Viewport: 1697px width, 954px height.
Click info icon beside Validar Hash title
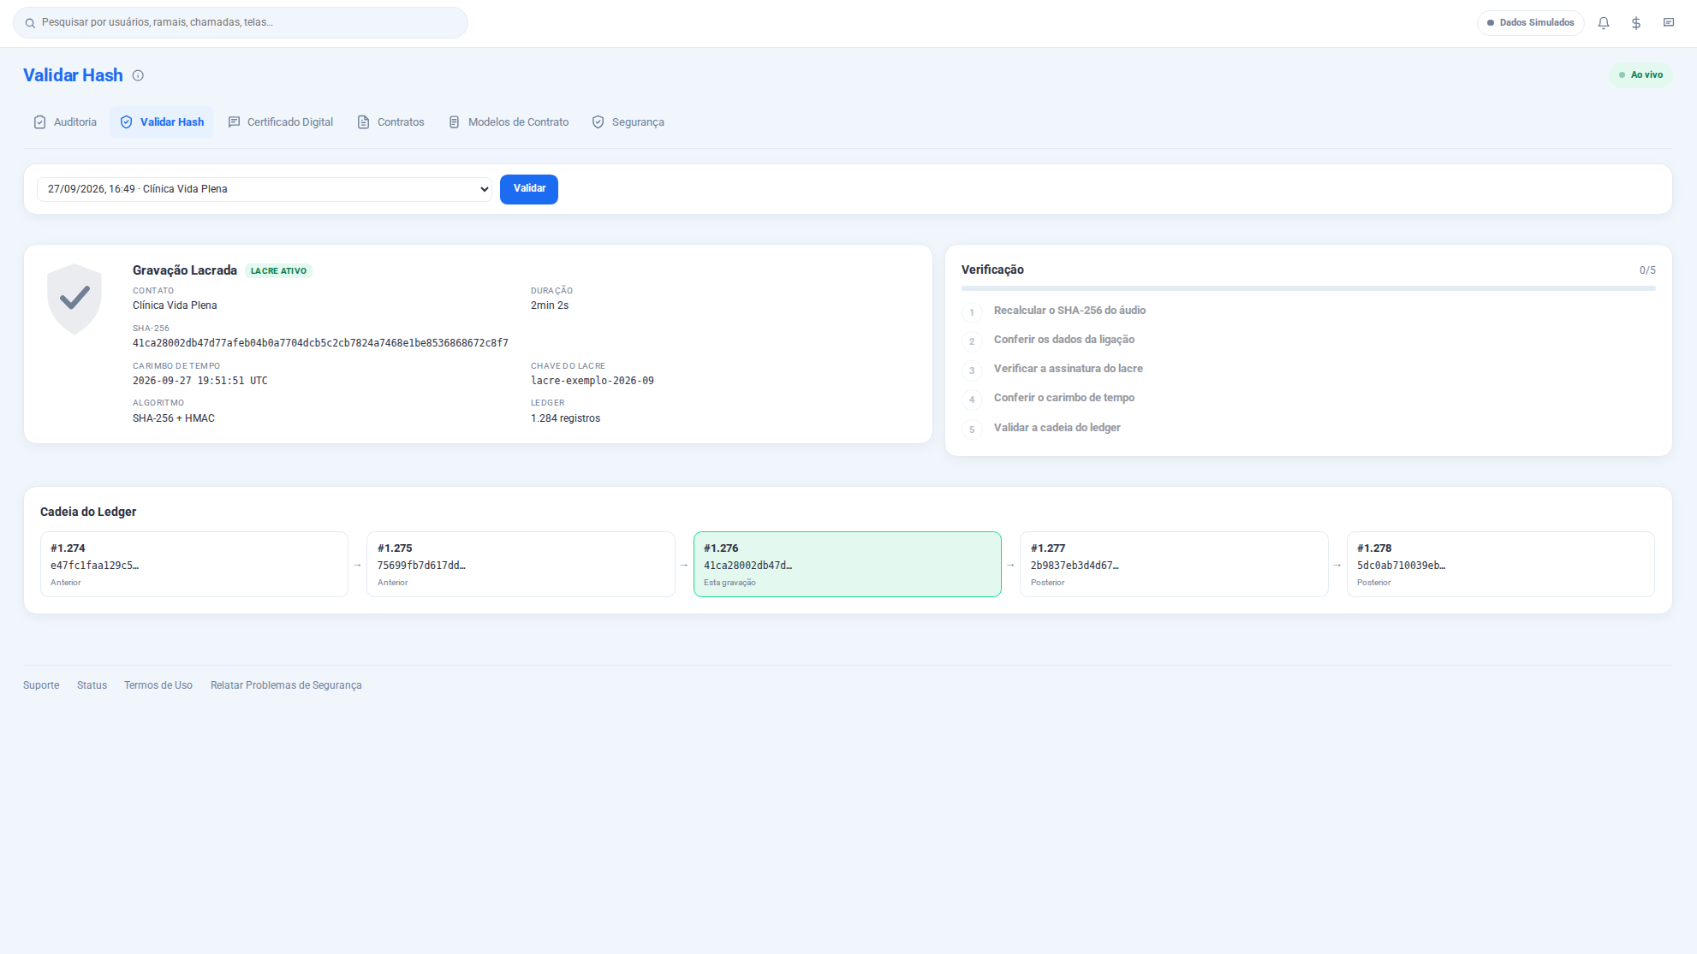tap(138, 75)
